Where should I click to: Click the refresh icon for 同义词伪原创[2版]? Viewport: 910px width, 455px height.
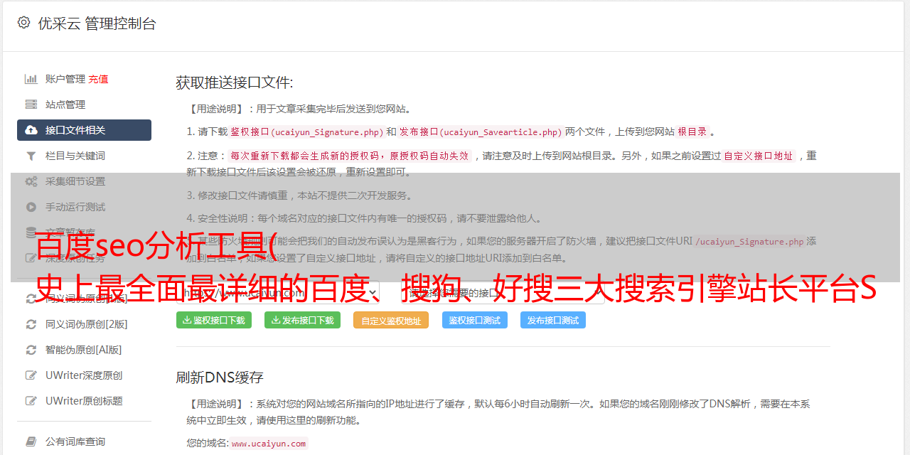pyautogui.click(x=31, y=324)
